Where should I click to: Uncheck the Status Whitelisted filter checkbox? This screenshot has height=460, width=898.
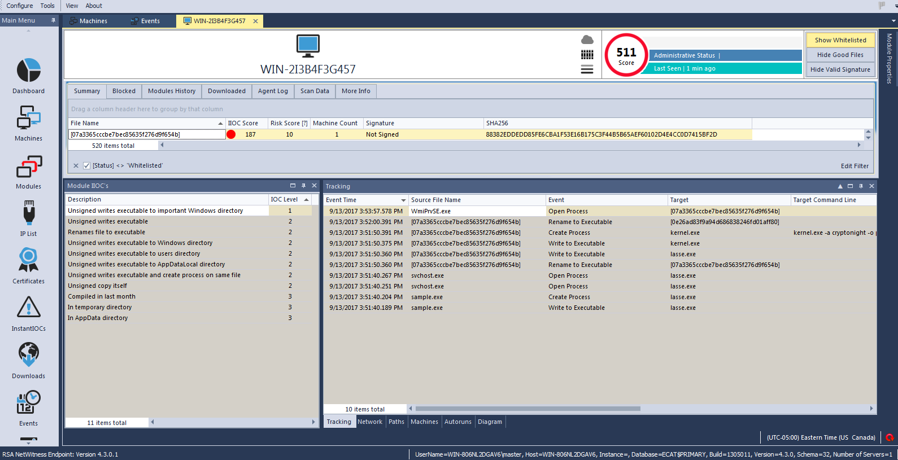coord(86,166)
